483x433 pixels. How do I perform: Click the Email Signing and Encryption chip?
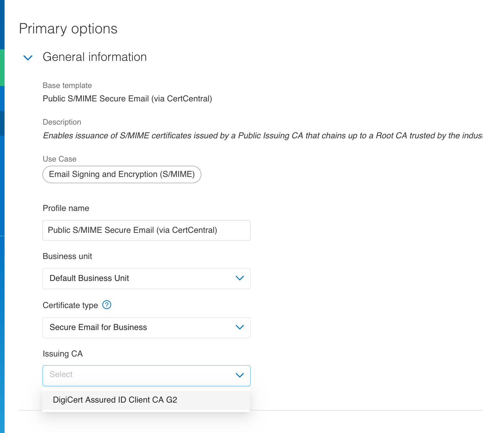point(122,174)
